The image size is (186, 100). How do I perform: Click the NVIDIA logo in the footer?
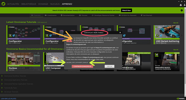(181, 99)
